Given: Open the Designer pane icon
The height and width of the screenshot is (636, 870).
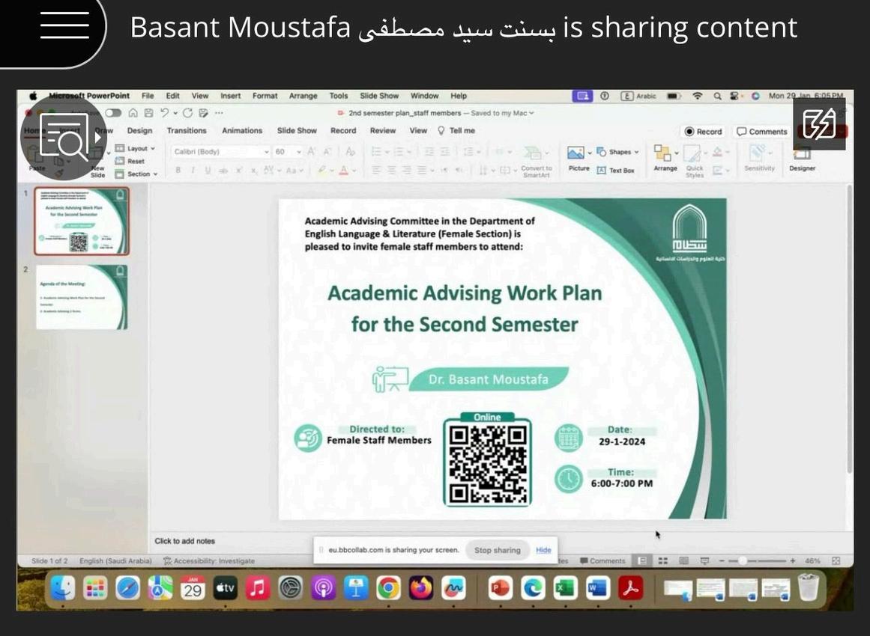Looking at the screenshot, I should [803, 153].
